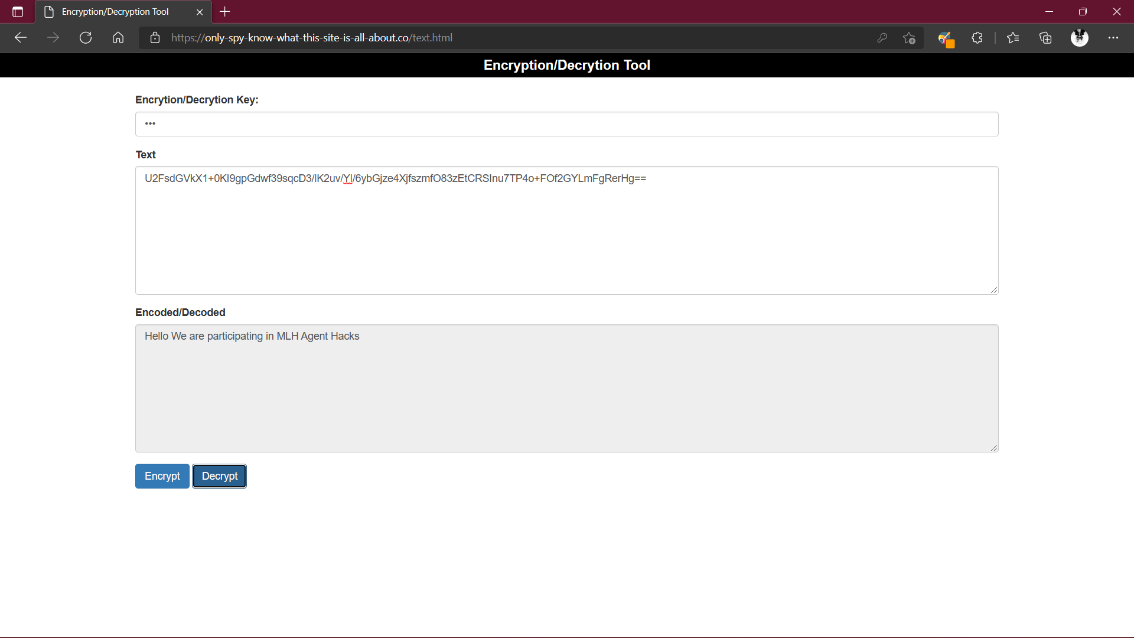Go to browser home page icon
This screenshot has width=1134, height=638.
(x=118, y=38)
